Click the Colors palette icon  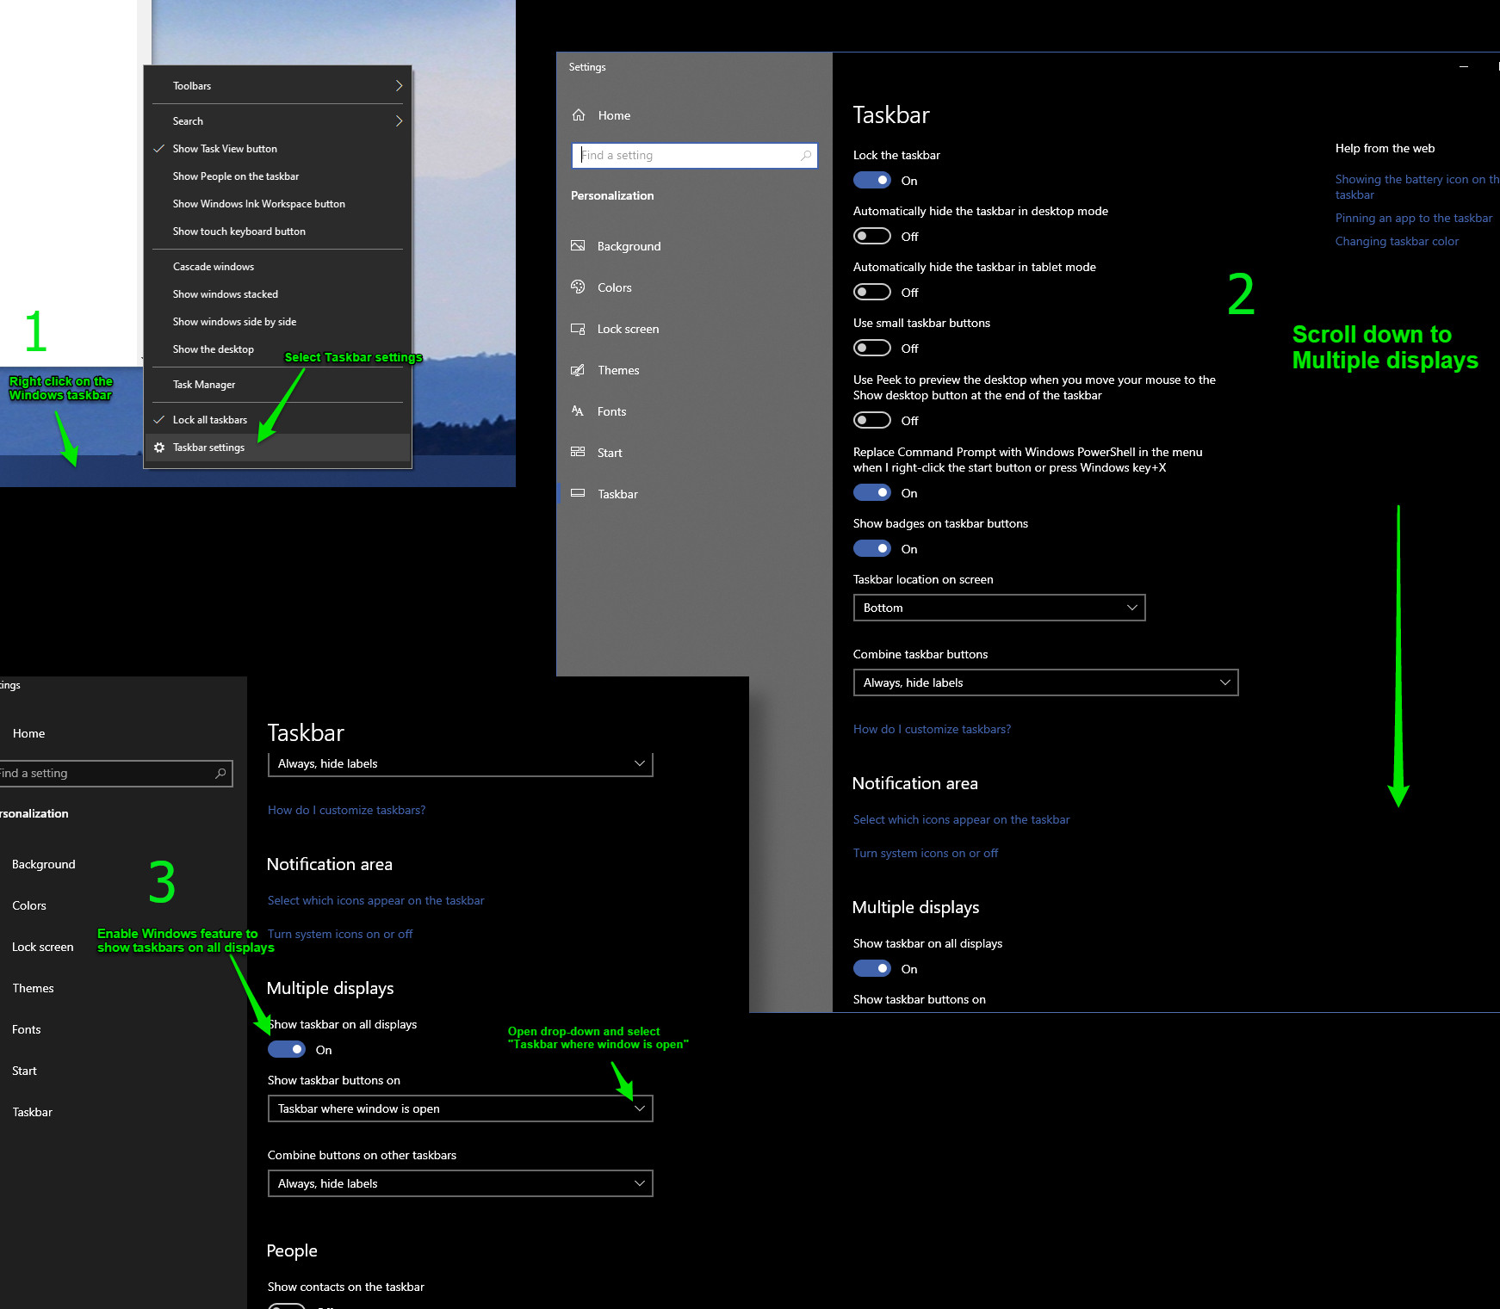click(x=578, y=287)
